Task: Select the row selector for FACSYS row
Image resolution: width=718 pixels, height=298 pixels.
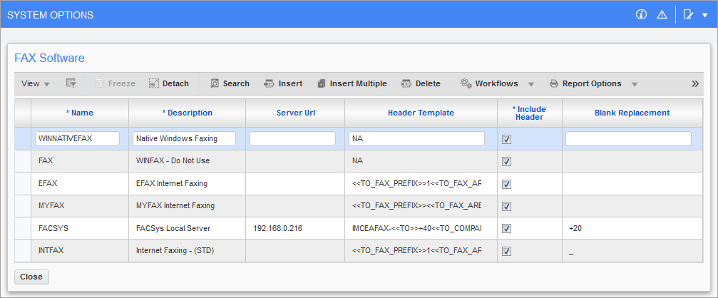Action: [x=23, y=228]
